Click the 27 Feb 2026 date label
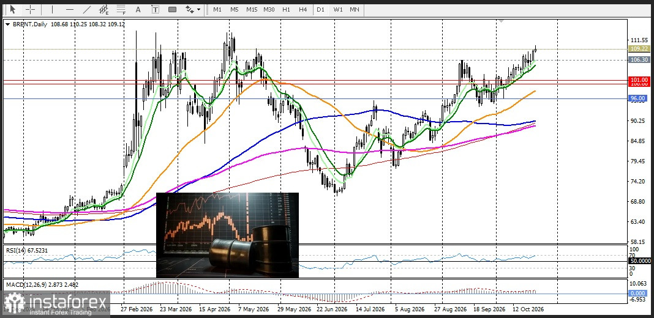Viewport: 654px width, 318px height. [x=137, y=309]
